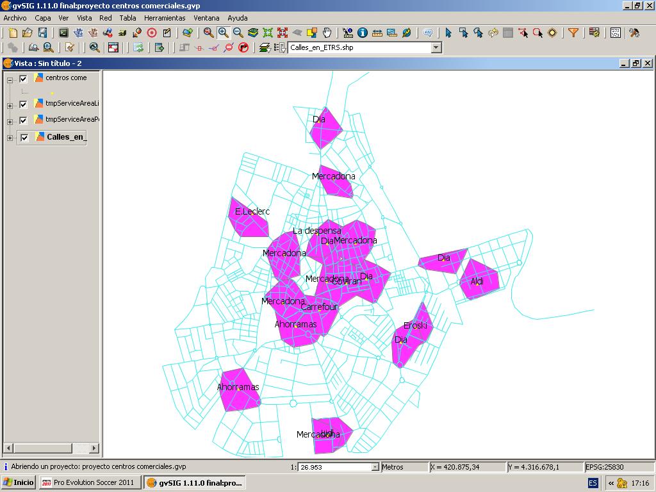This screenshot has height=492, width=656.
Task: Select the tmpServiceAreaLi layer name
Action: click(72, 103)
